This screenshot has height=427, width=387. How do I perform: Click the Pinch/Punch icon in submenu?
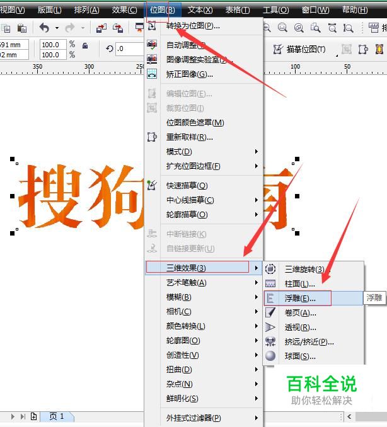coord(270,341)
